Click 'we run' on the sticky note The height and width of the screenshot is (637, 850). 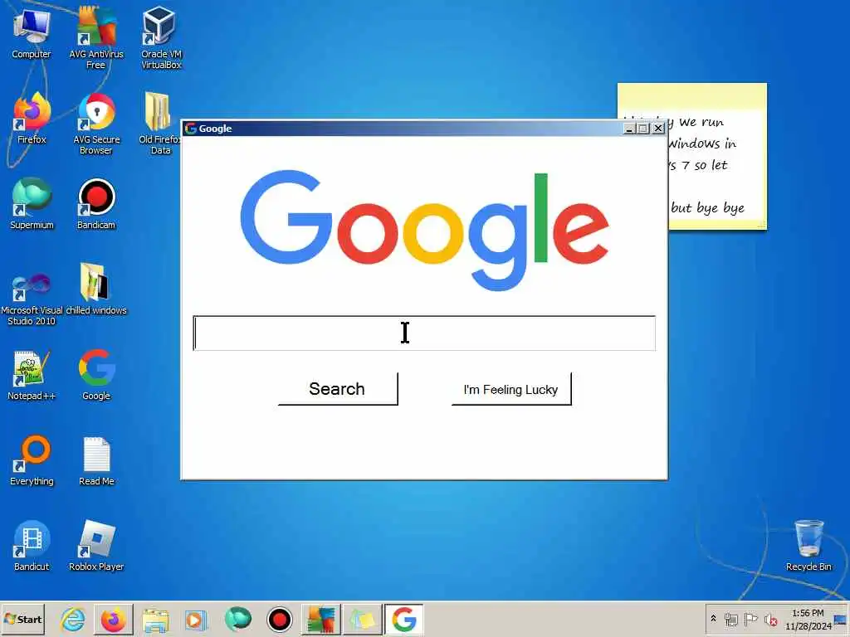[x=701, y=123]
